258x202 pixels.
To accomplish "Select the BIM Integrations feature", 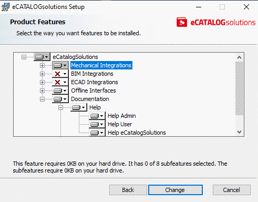I will pyautogui.click(x=92, y=74).
